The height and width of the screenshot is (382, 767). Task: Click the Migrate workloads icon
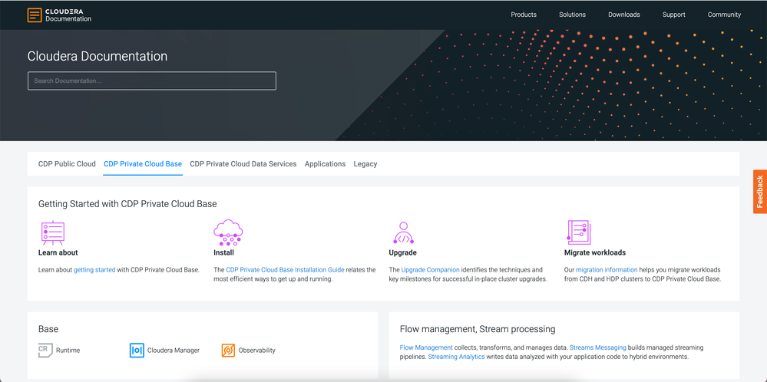pyautogui.click(x=579, y=232)
